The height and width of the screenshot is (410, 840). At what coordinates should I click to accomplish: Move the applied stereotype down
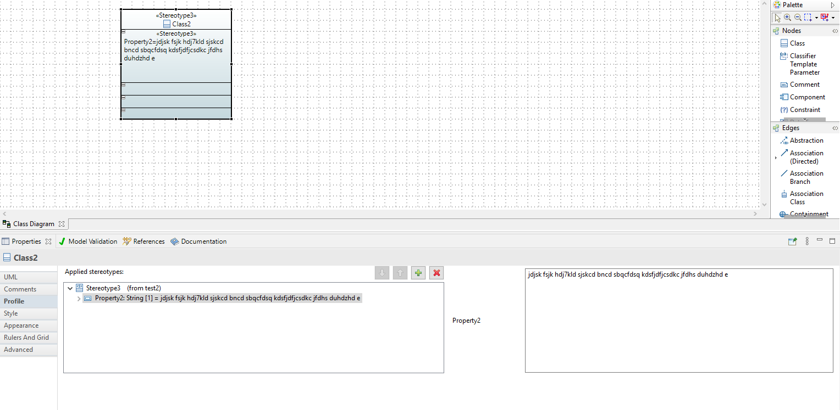[382, 273]
